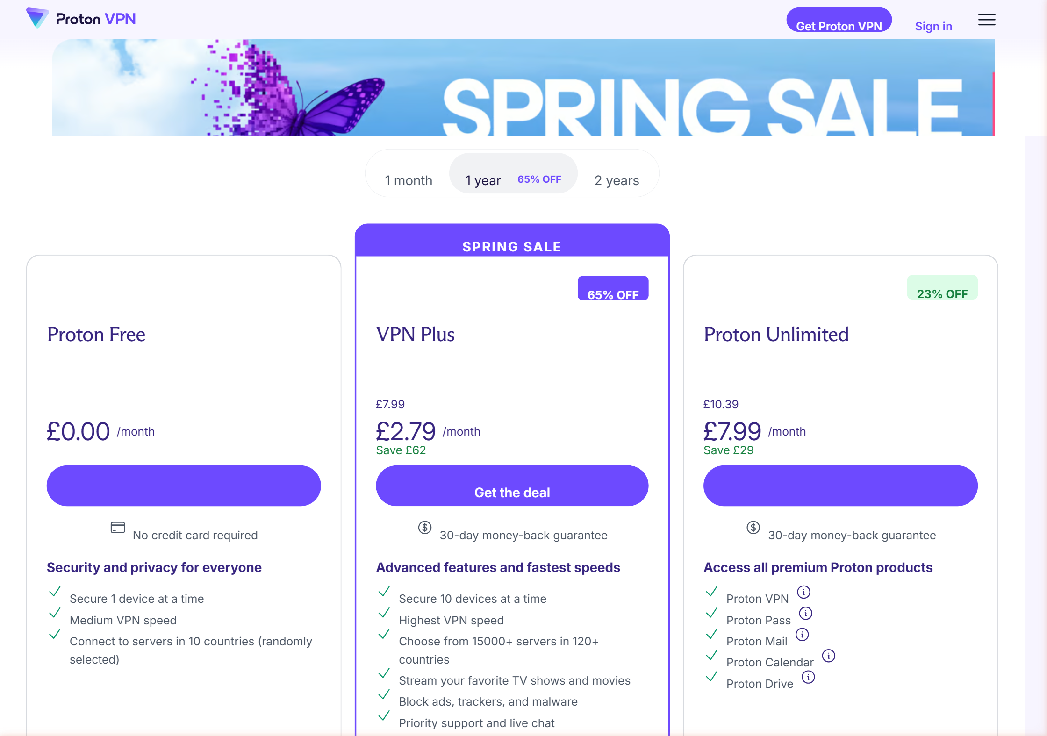
Task: Open the Proton VPN info tooltip icon
Action: pos(803,592)
